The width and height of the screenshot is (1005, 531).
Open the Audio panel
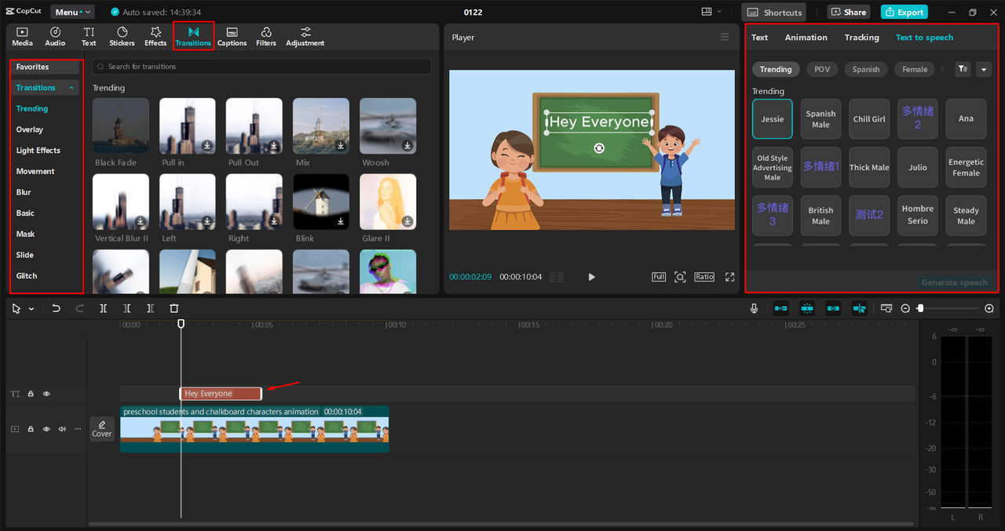click(55, 36)
